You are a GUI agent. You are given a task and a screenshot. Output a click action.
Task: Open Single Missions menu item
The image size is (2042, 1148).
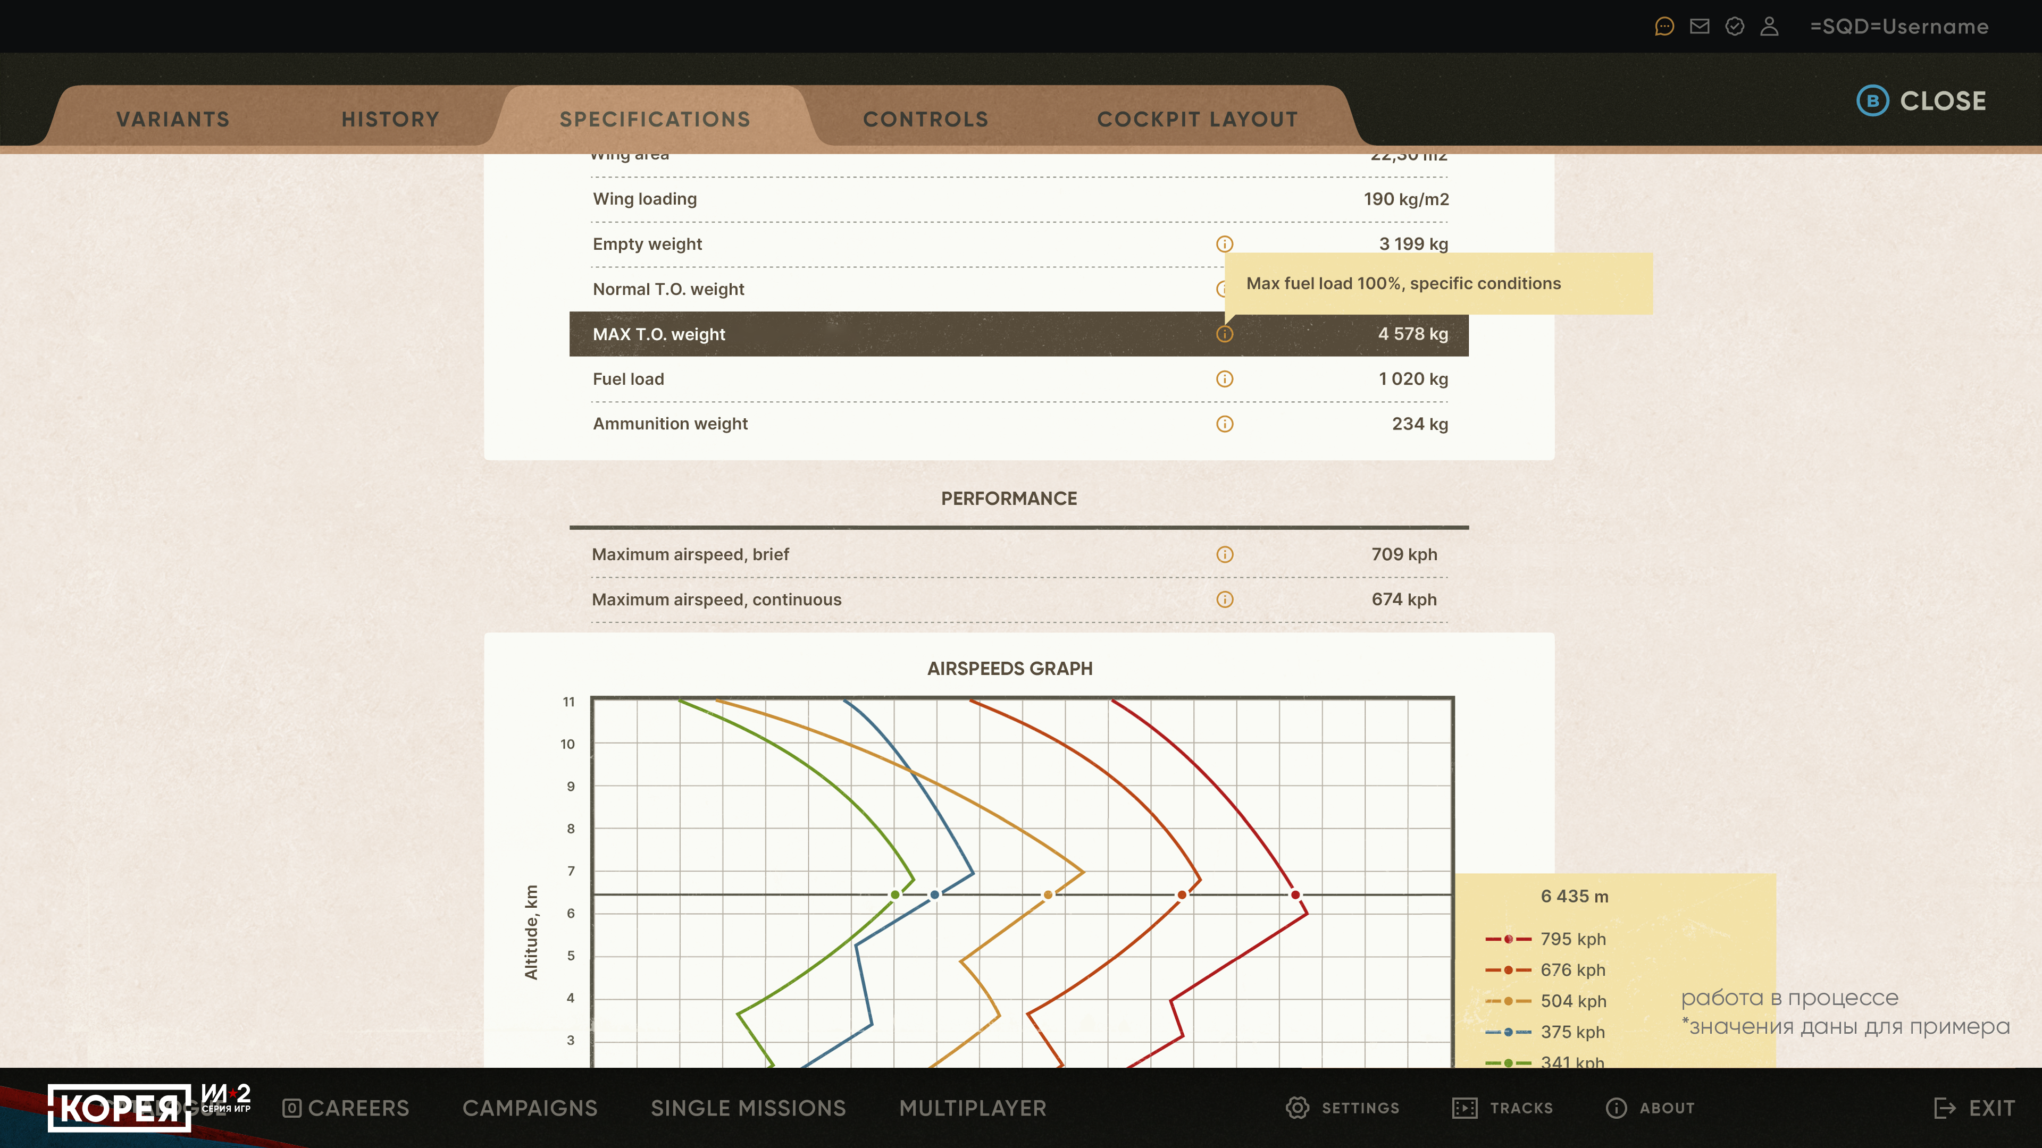click(x=748, y=1108)
